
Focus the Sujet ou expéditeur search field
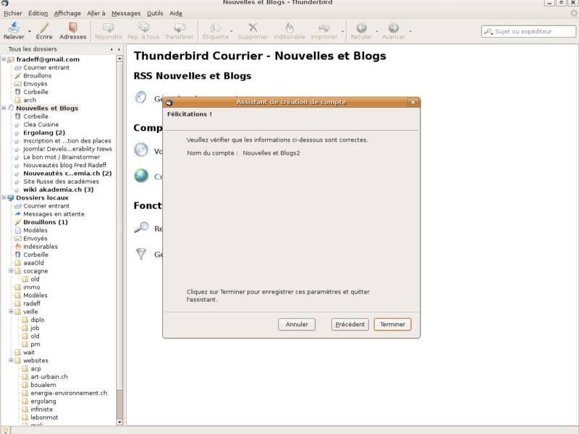pyautogui.click(x=528, y=31)
